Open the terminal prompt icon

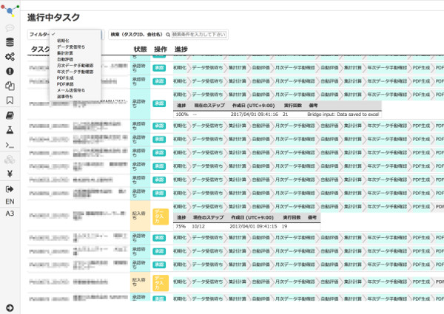(10, 145)
